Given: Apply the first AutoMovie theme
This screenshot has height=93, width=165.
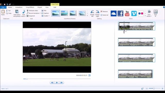Looking at the screenshot, I should [56, 13].
